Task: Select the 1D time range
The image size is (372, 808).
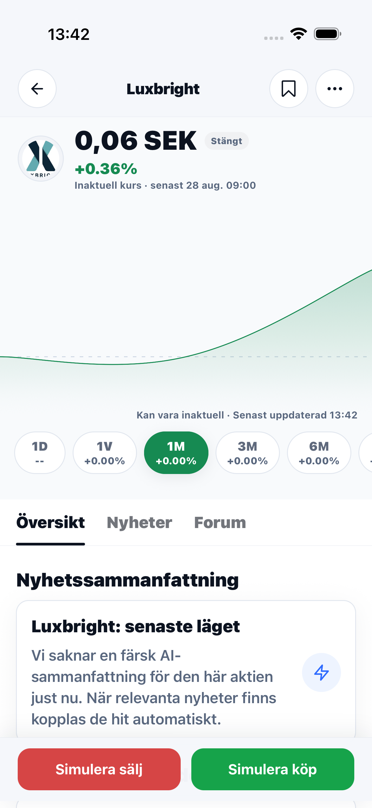Action: pos(40,453)
